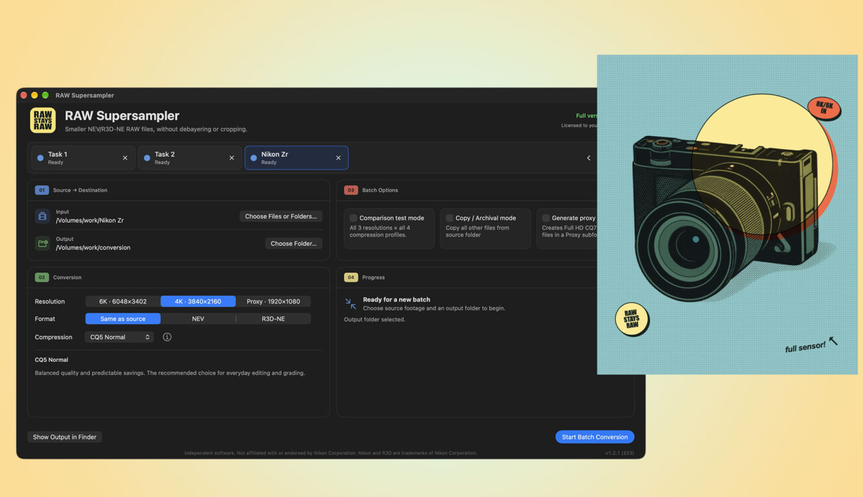Click the output path /Volumes/work/conversion
863x497 pixels.
[93, 247]
